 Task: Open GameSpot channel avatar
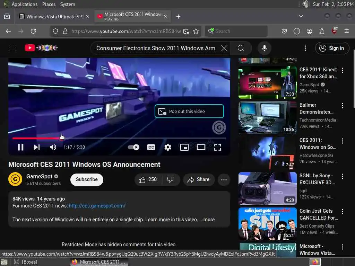(15, 179)
